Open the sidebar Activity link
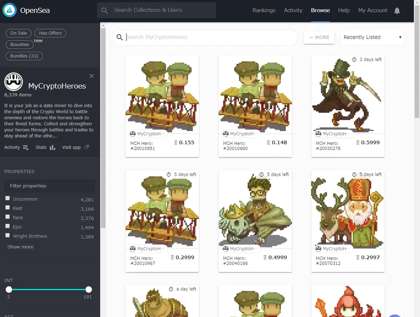The width and height of the screenshot is (420, 317). 12,147
